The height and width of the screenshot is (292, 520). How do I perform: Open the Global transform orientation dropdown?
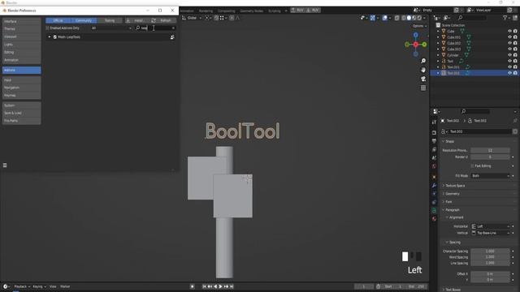[192, 18]
